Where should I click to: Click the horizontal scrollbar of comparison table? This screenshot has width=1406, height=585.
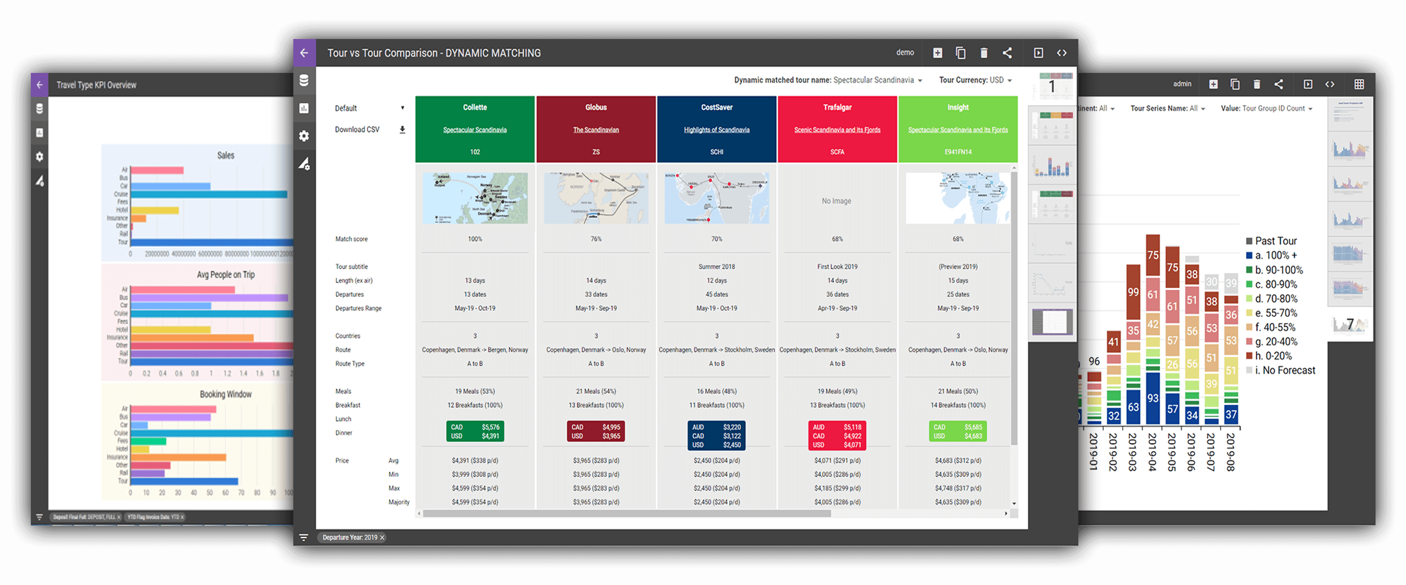coord(626,514)
